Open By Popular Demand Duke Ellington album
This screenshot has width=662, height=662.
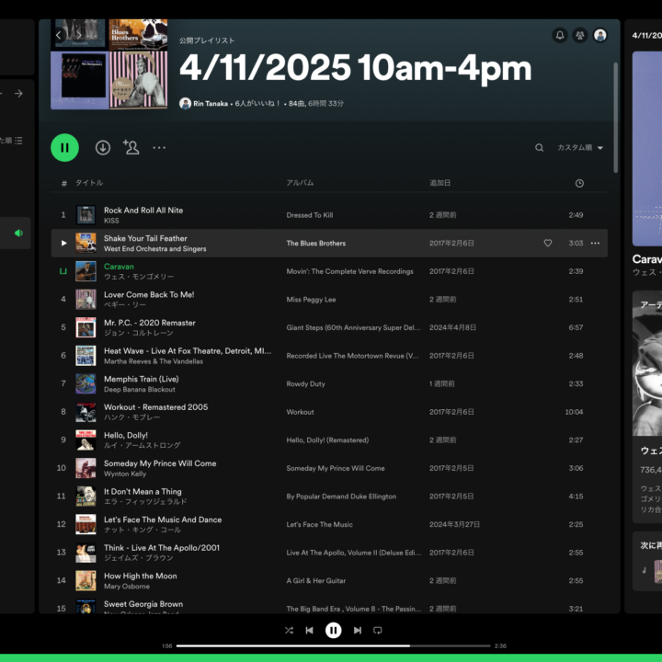(341, 496)
